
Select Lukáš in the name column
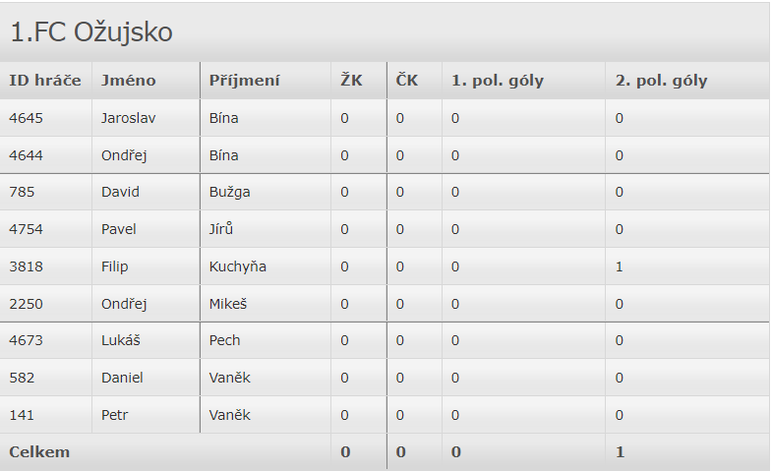click(122, 340)
